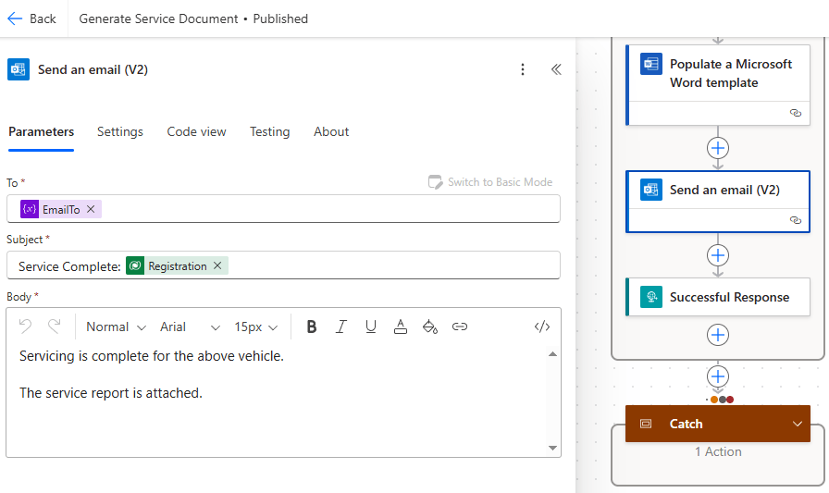Go Back to previous page
Screen dimensions: 829x493
coord(31,18)
